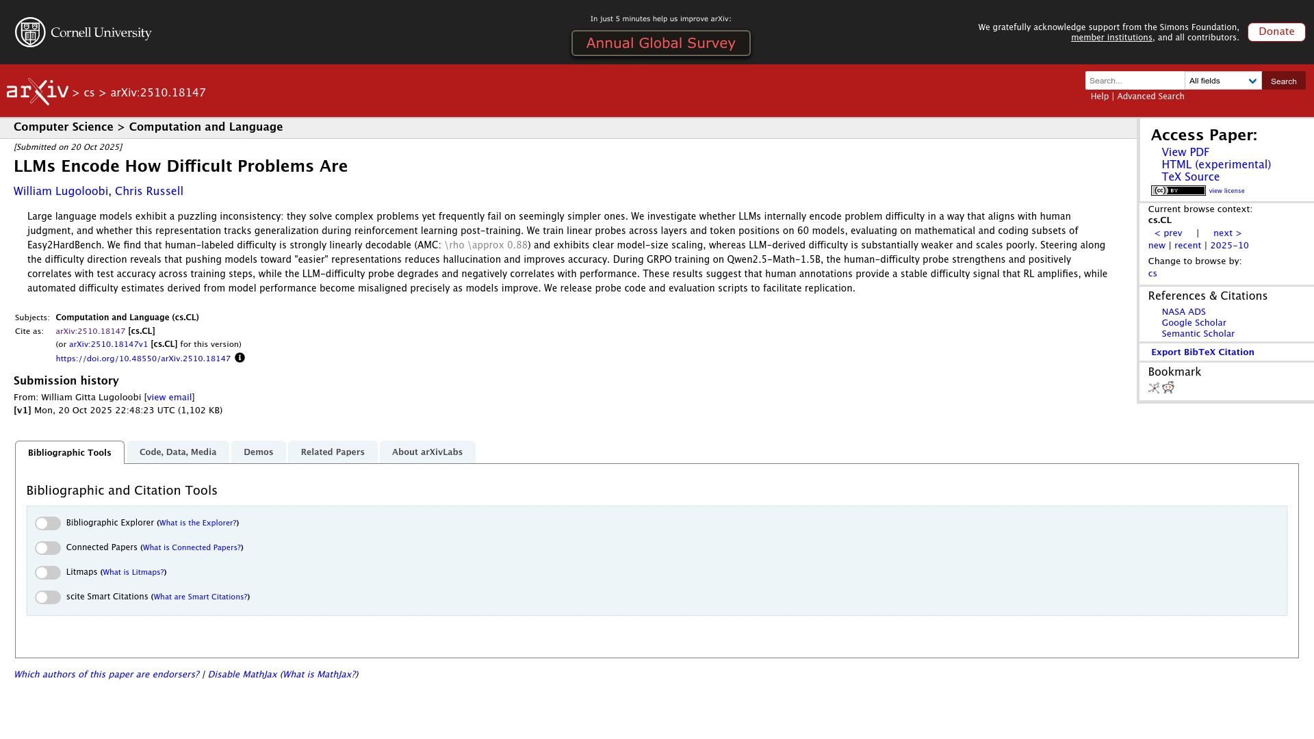Bookmark the paper via BibSonomy icon
The image size is (1314, 739).
point(1154,388)
